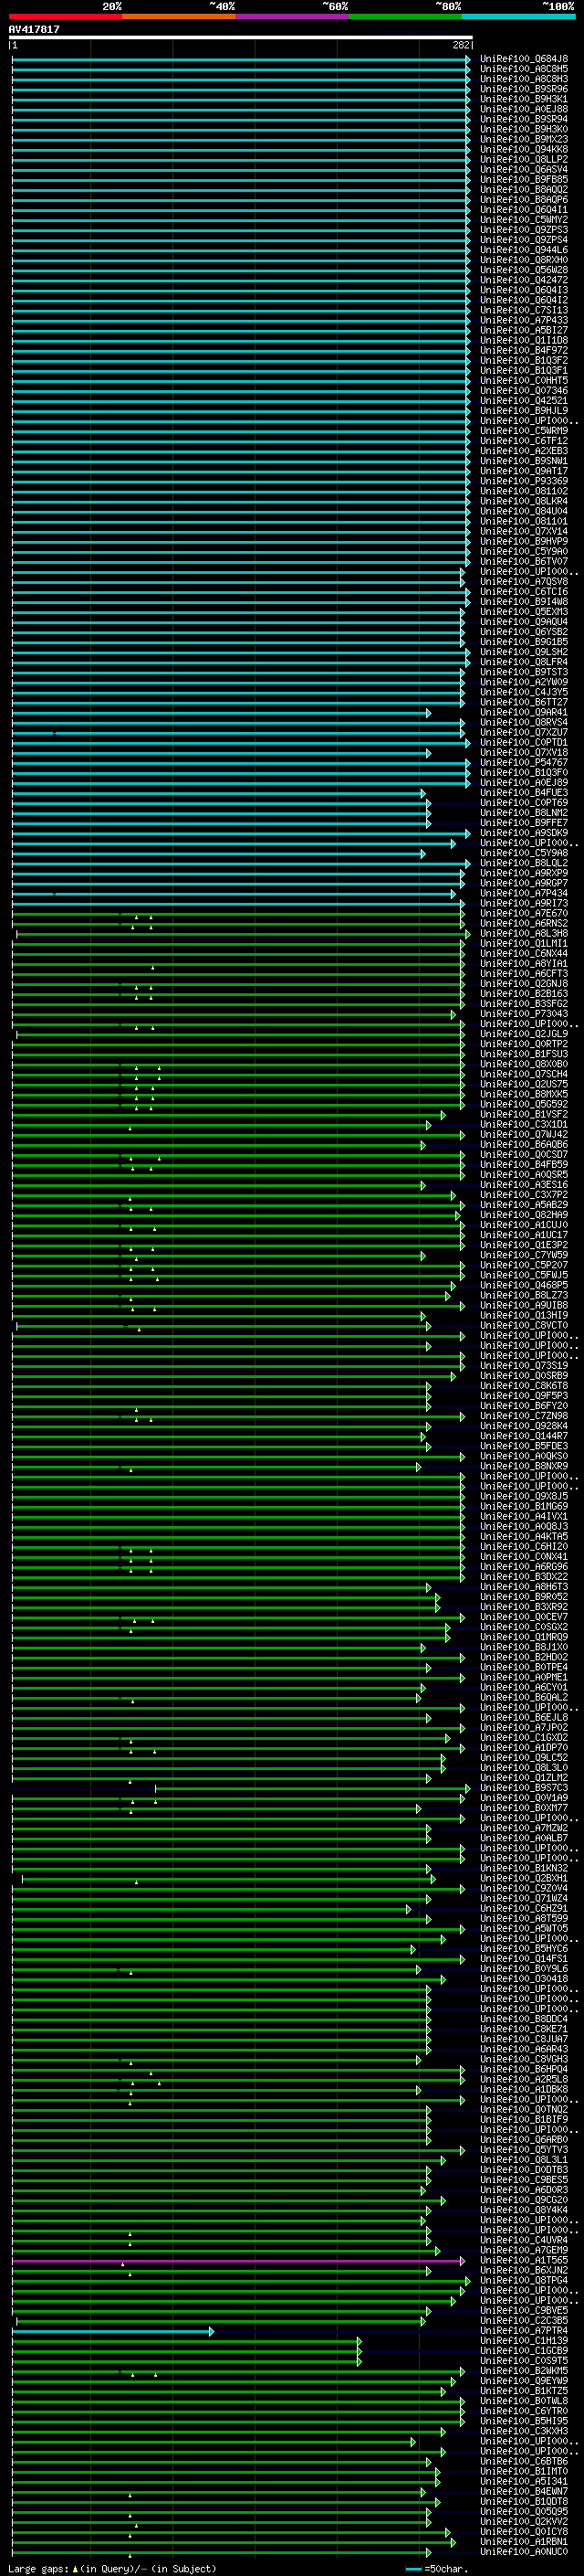Select the UniRef100_Q9ZPS3 label
The width and height of the screenshot is (584, 2576).
tap(524, 230)
